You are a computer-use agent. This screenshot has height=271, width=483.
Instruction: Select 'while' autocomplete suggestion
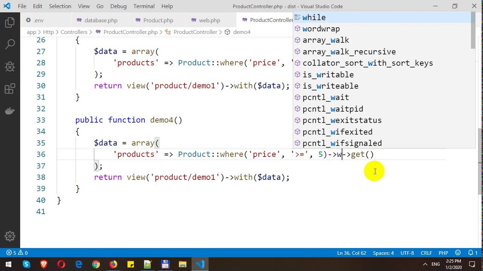(382, 17)
